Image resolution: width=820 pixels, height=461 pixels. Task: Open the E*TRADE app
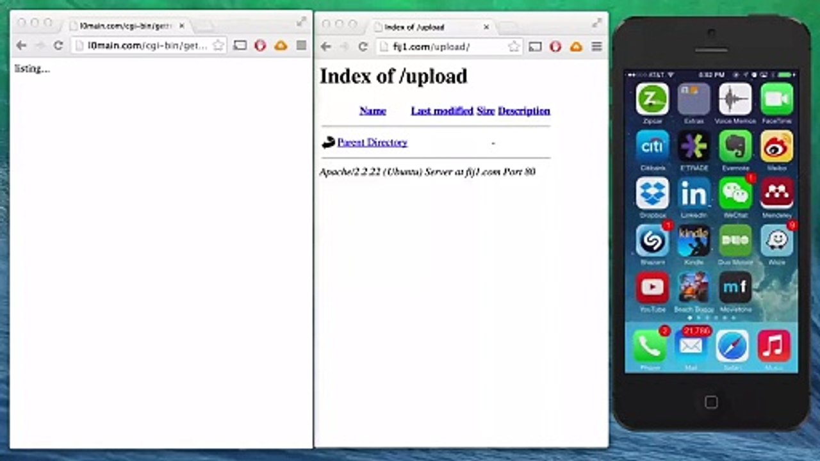click(x=694, y=147)
